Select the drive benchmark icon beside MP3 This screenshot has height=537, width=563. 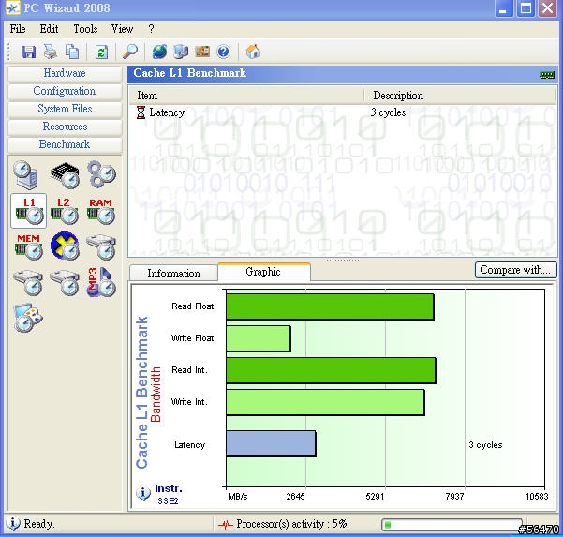(x=65, y=282)
